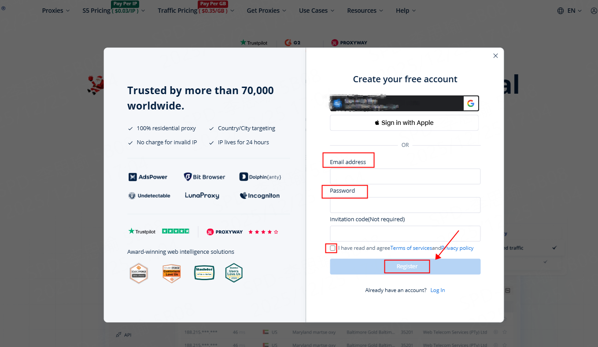The width and height of the screenshot is (598, 347).
Task: Focus the Email address input field
Action: point(405,176)
